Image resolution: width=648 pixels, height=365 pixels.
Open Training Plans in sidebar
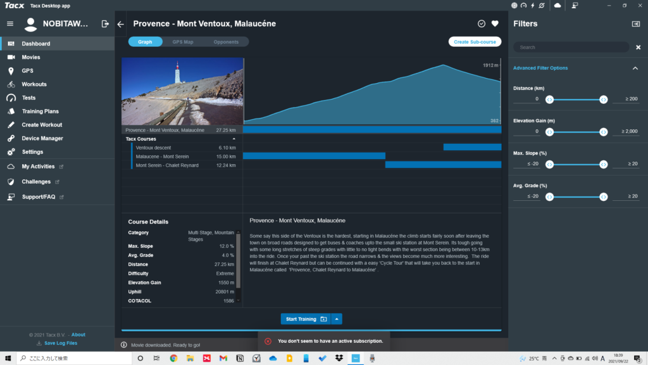click(x=40, y=112)
